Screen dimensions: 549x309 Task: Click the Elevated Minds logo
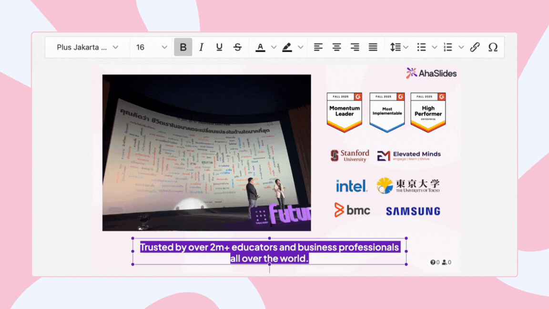pyautogui.click(x=409, y=156)
